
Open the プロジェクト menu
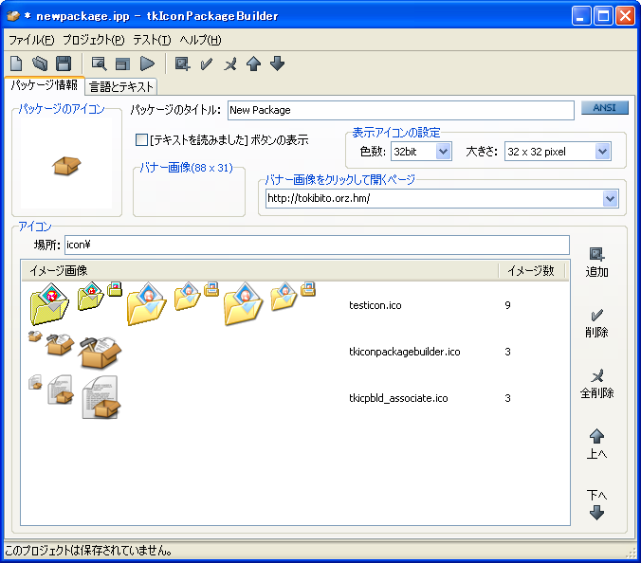[94, 40]
